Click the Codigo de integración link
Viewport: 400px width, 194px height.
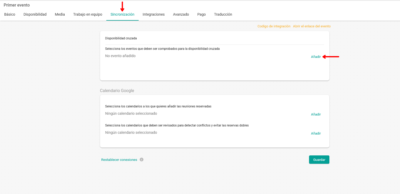click(x=274, y=26)
